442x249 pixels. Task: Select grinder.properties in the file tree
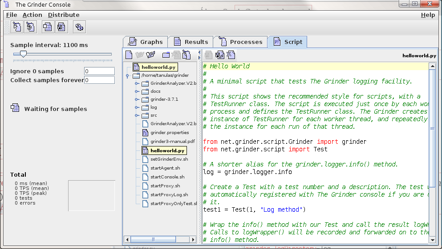[170, 132]
